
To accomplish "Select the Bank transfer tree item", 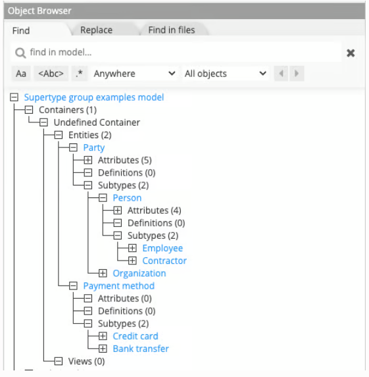I will (141, 349).
